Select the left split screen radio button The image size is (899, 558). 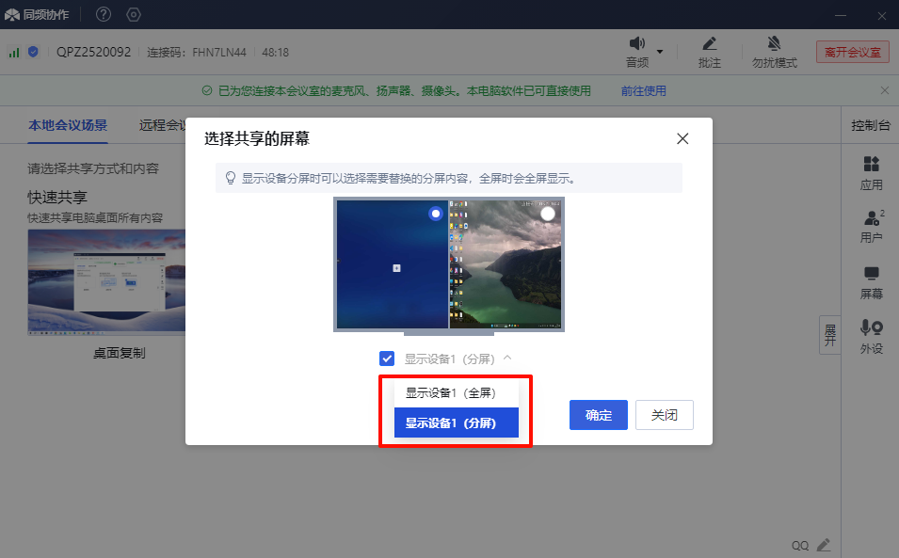point(435,214)
